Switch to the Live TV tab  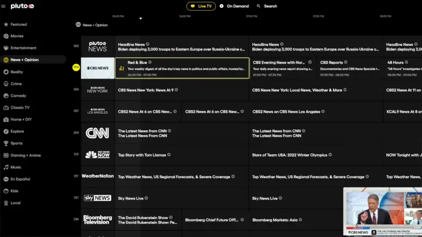(201, 6)
